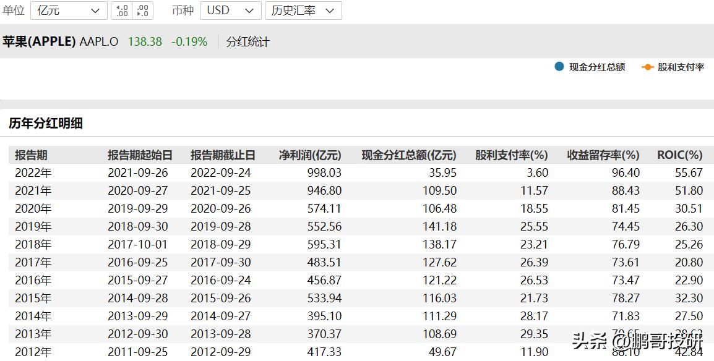Click the 币种 currency label
This screenshot has width=714, height=361.
click(x=183, y=11)
